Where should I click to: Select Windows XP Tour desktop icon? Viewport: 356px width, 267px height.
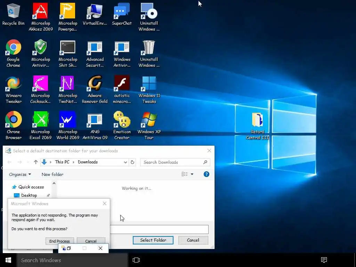149,126
